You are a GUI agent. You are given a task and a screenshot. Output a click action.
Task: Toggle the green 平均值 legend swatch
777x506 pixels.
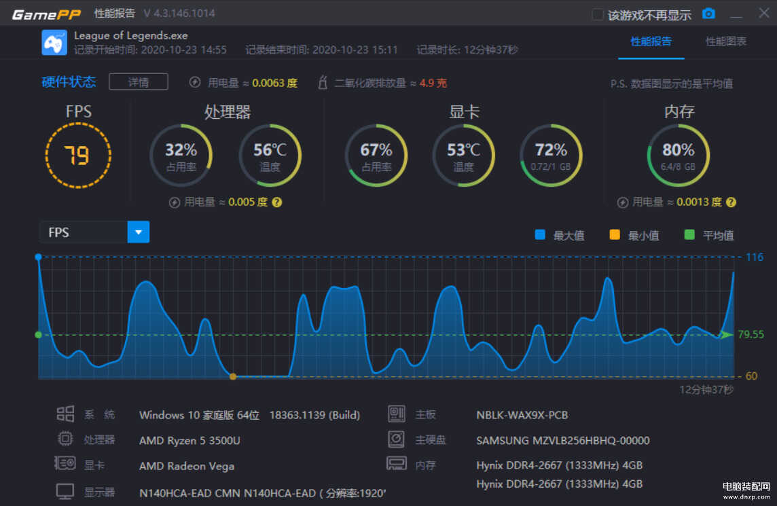point(689,235)
